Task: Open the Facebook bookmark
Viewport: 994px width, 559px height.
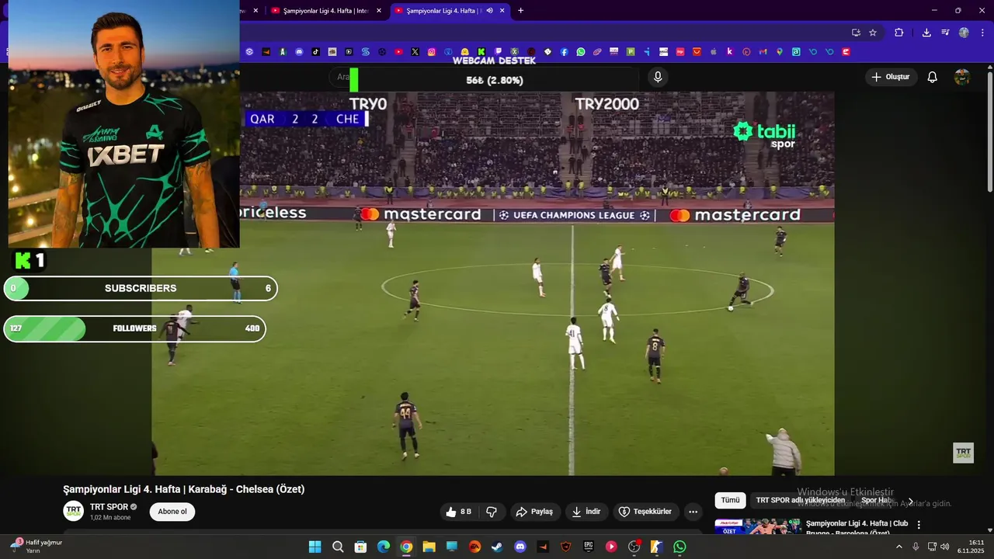Action: [565, 52]
